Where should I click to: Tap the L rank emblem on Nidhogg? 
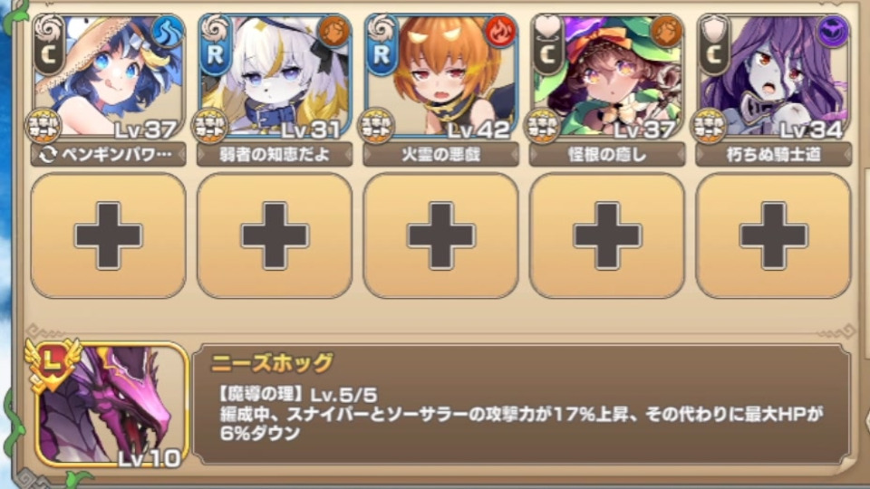53,363
